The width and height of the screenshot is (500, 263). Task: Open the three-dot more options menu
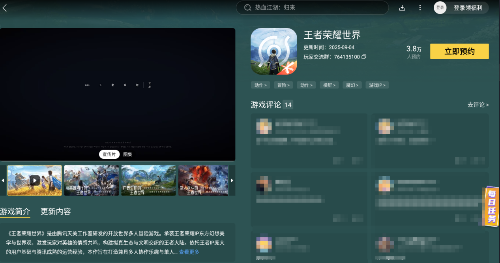(x=419, y=8)
